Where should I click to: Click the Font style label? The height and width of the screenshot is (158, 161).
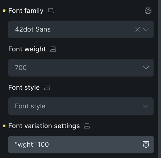click(24, 88)
